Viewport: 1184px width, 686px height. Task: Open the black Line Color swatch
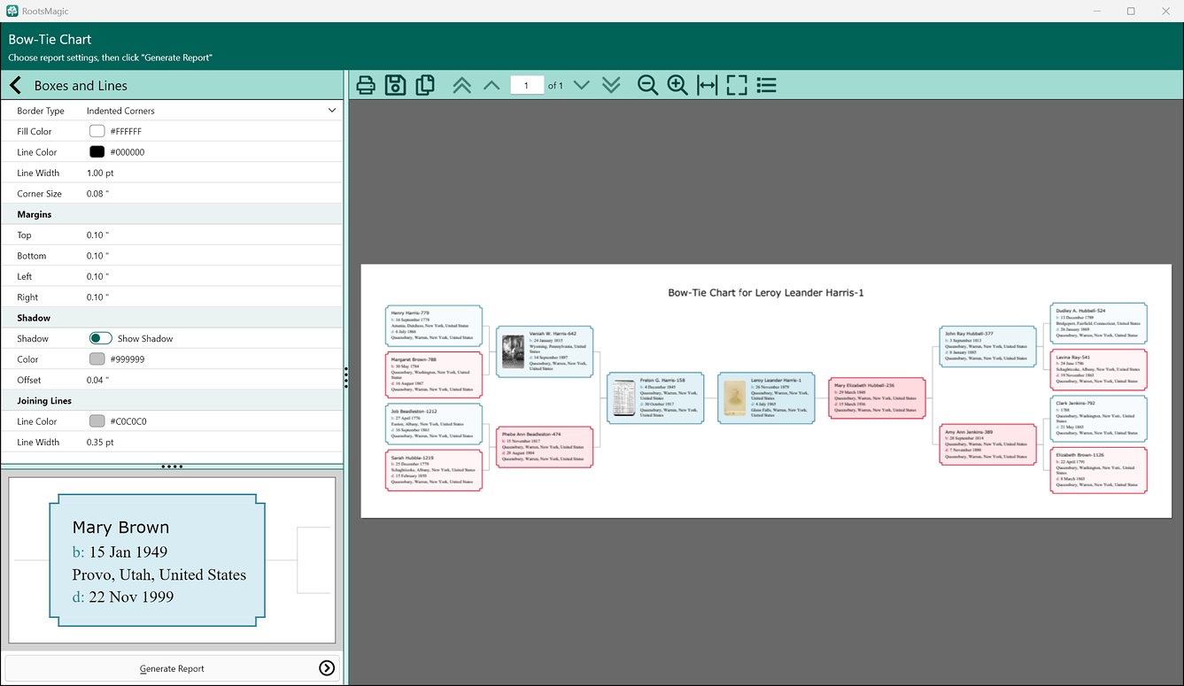(x=97, y=152)
